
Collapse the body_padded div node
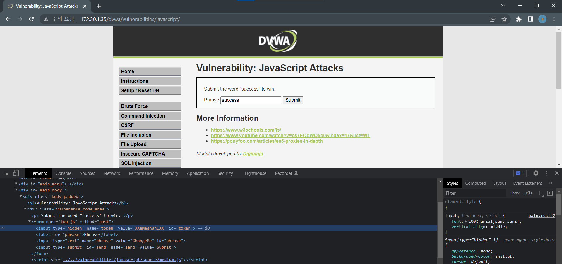pyautogui.click(x=21, y=196)
